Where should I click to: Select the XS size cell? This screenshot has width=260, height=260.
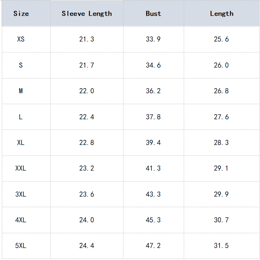[x=21, y=39]
